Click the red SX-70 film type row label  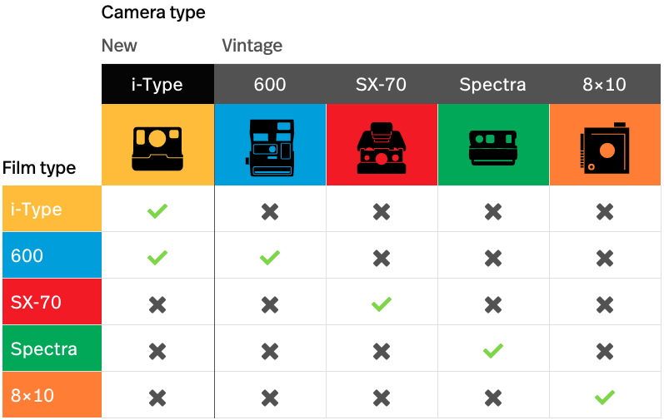click(52, 302)
